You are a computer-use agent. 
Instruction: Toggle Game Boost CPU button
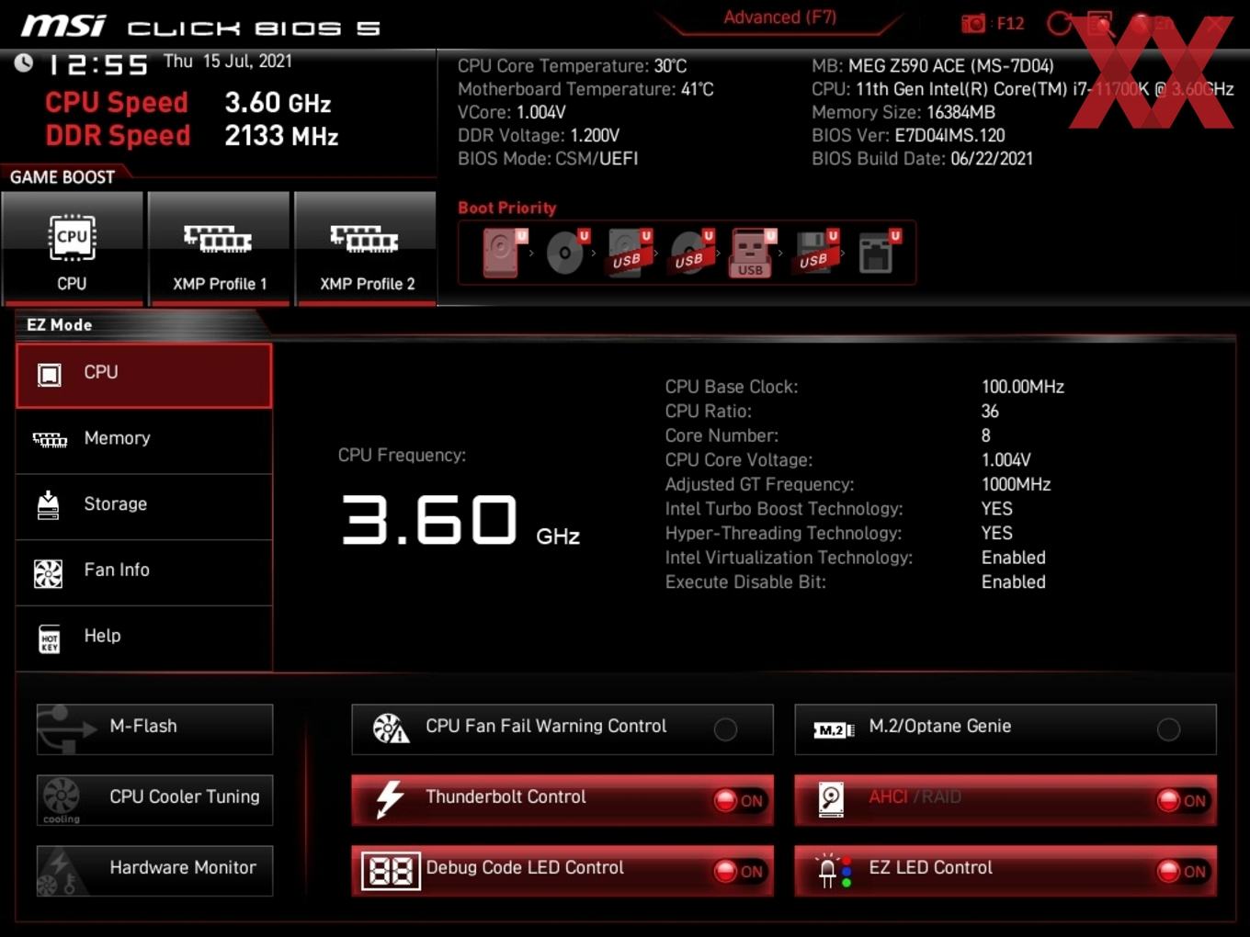pos(72,248)
